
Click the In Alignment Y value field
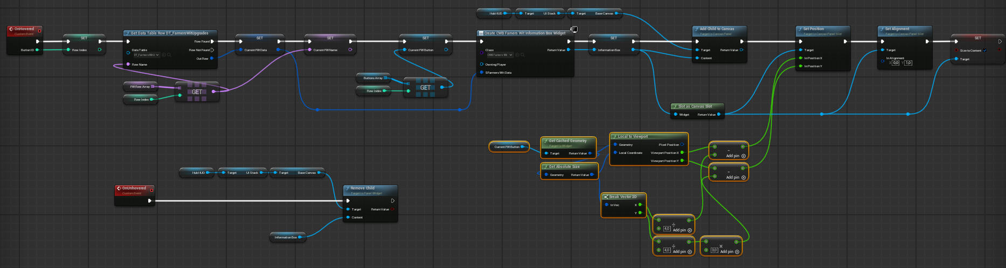[x=908, y=63]
